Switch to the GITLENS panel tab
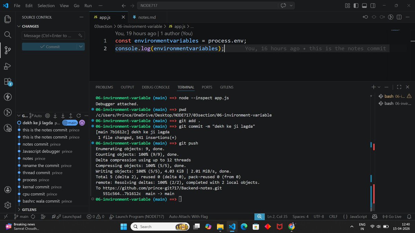The width and height of the screenshot is (415, 233). tap(227, 87)
